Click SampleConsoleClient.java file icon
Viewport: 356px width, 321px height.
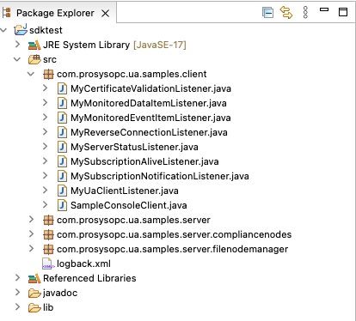coord(62,205)
